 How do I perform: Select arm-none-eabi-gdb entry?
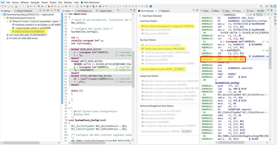27,35
